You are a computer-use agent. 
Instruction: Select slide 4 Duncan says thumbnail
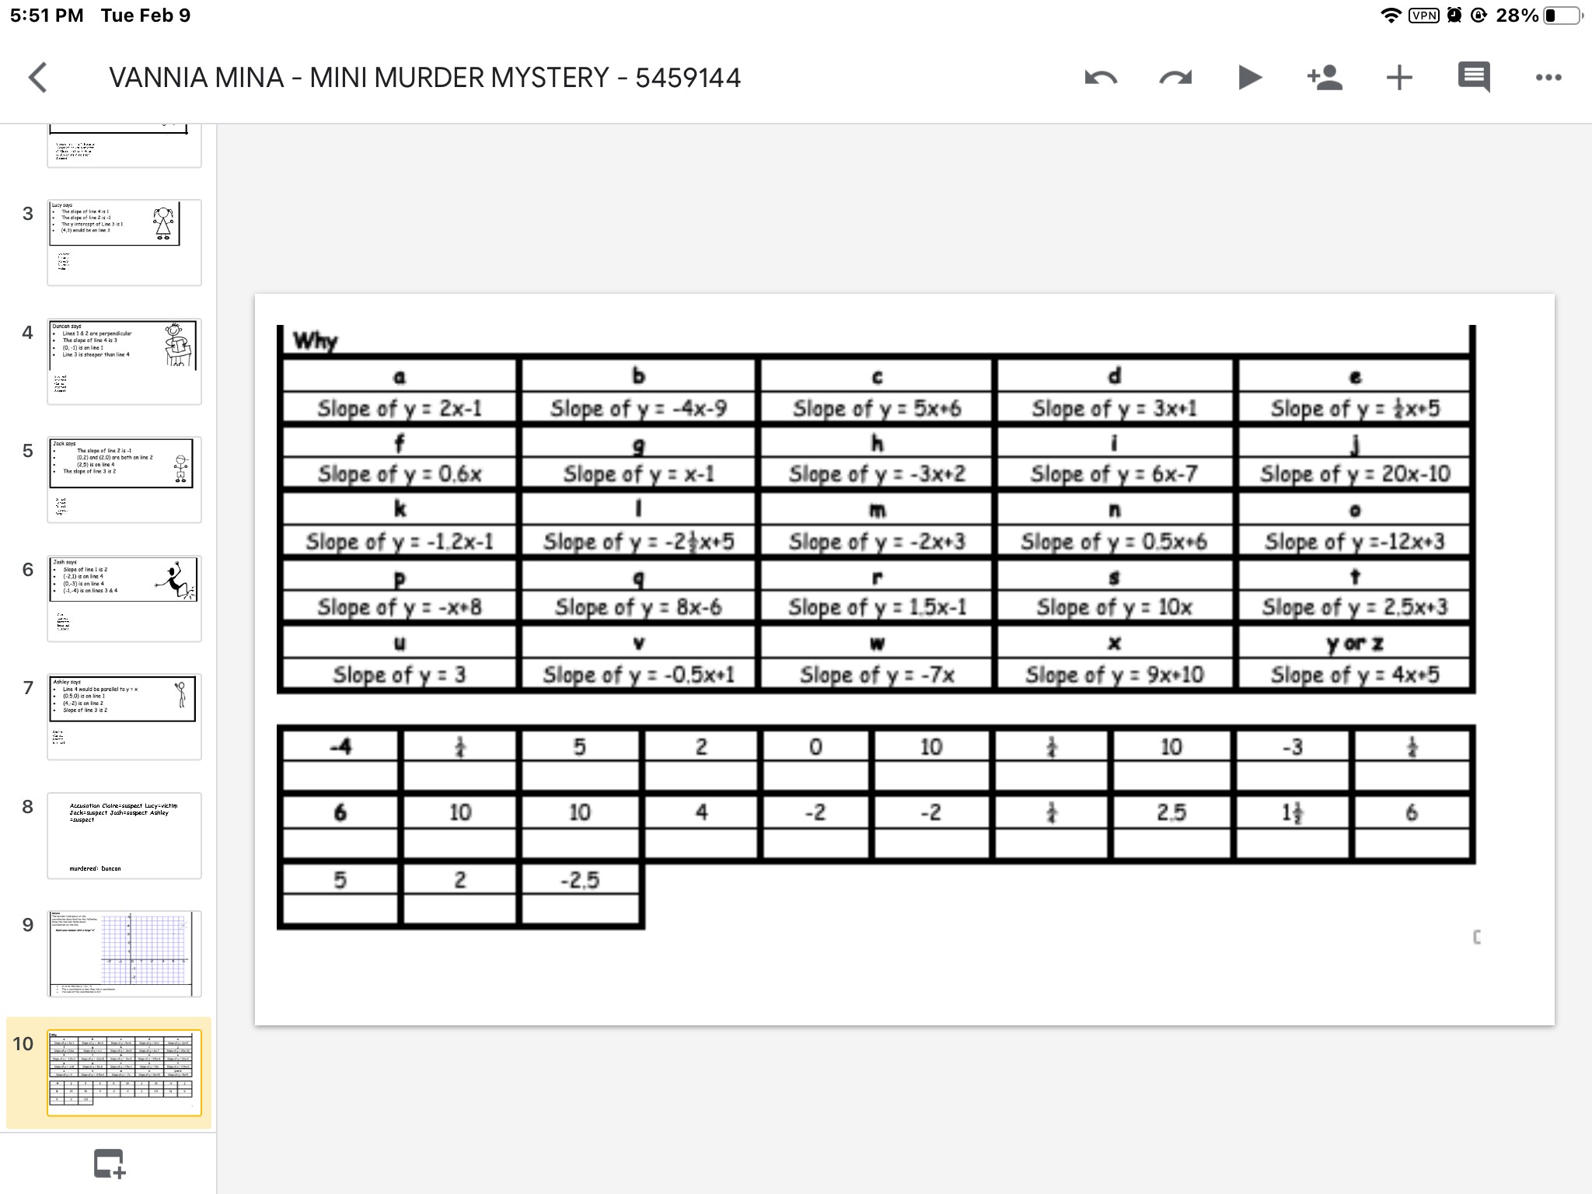point(124,361)
